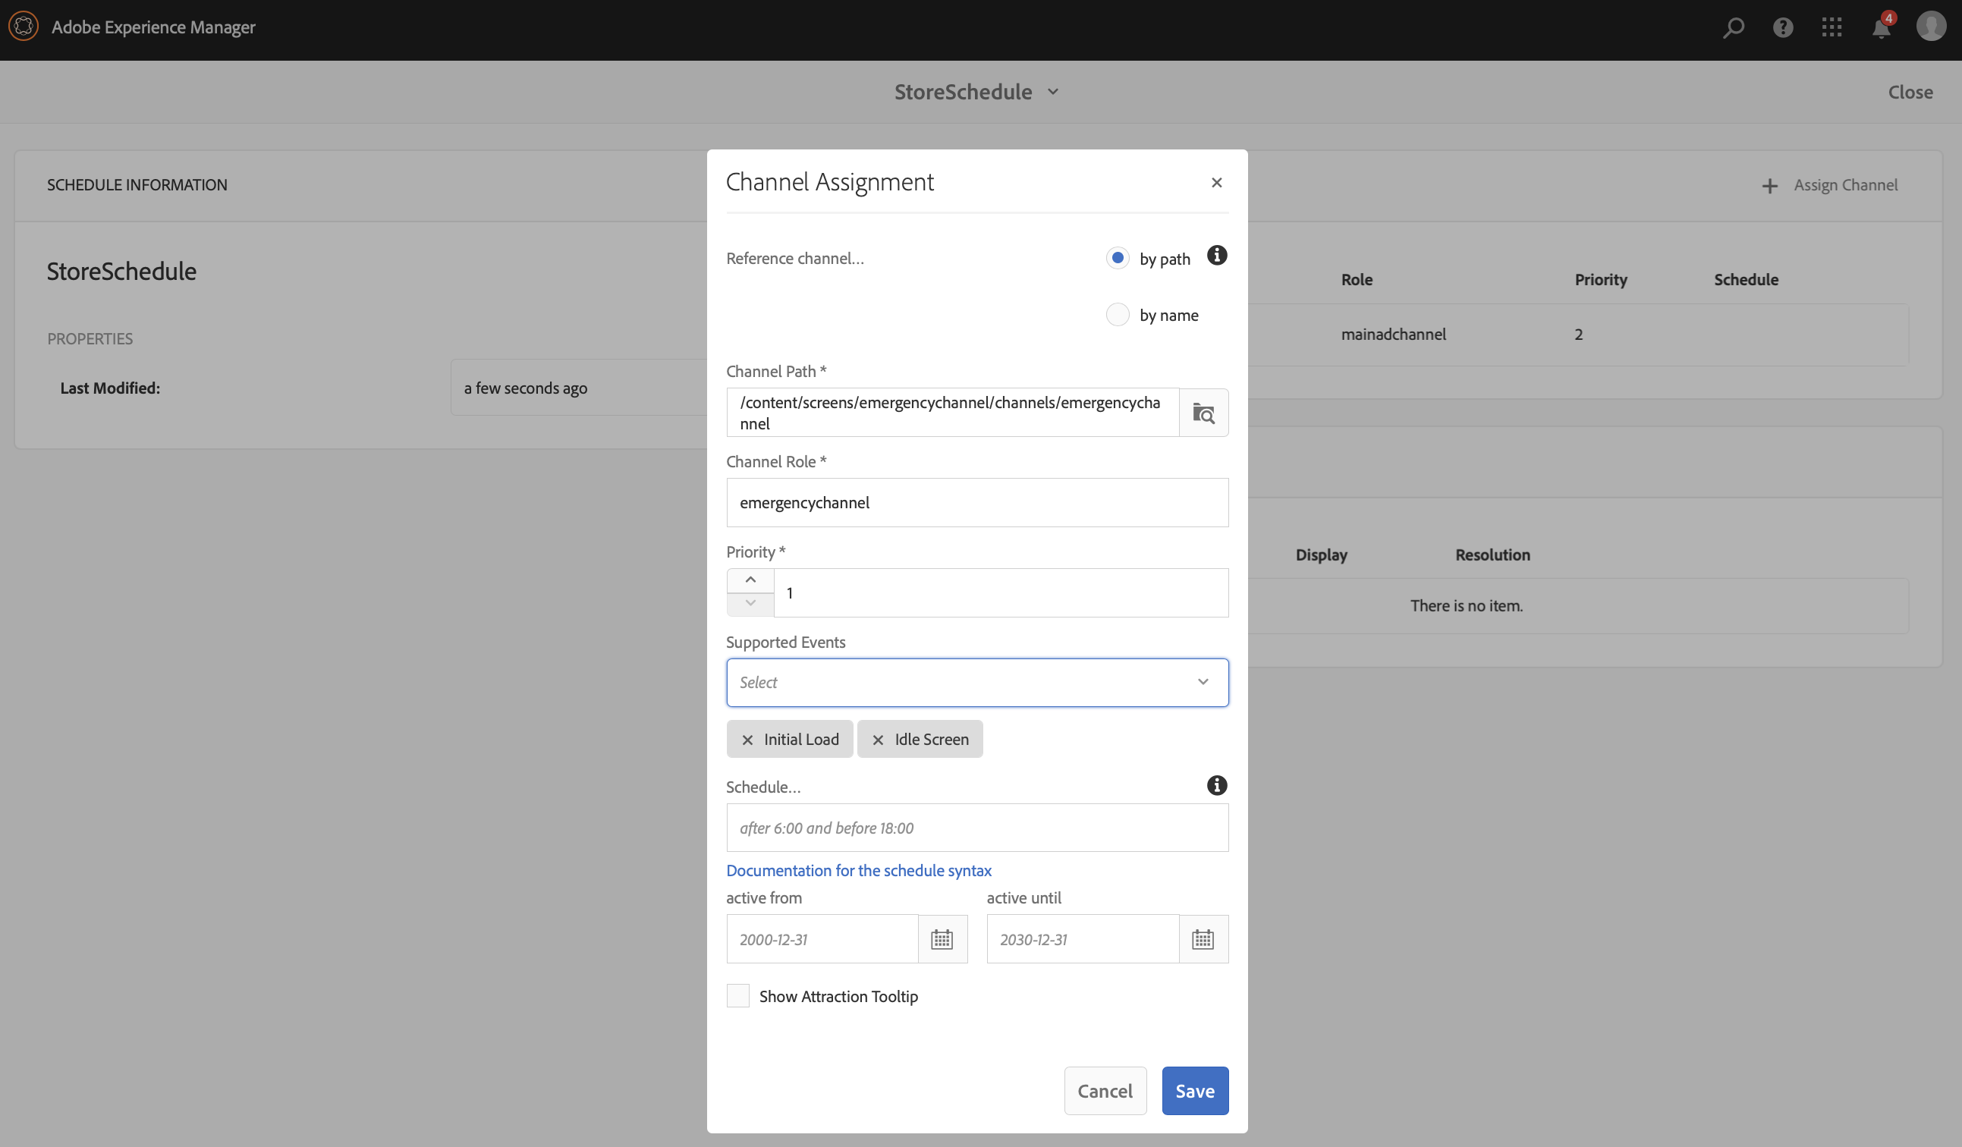Cancel the Channel Assignment dialog

(1104, 1090)
